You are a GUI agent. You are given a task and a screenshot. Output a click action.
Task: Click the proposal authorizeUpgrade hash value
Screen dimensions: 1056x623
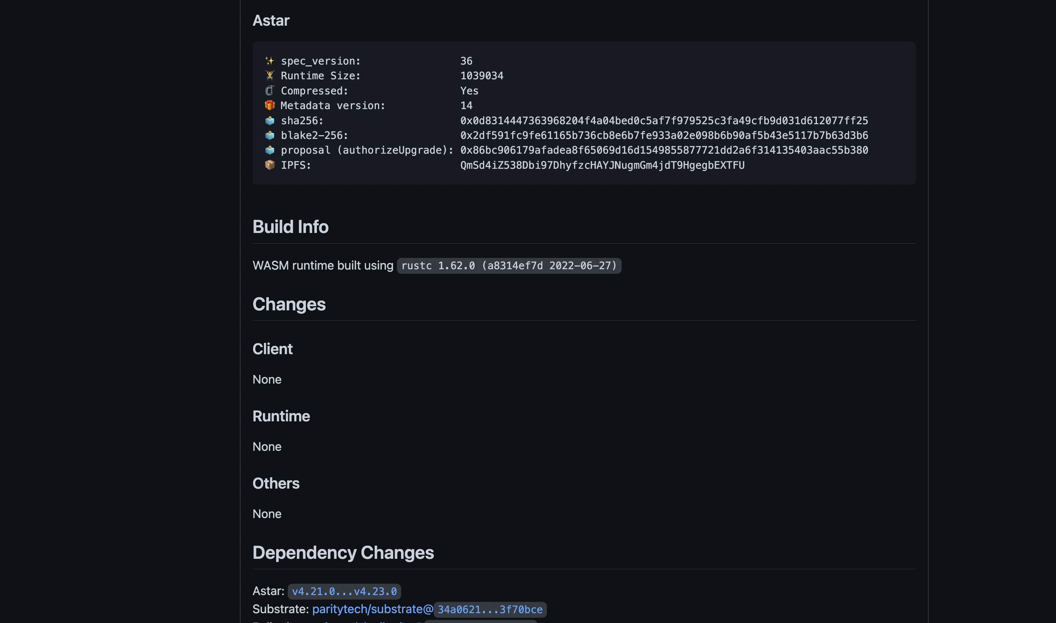(x=664, y=150)
